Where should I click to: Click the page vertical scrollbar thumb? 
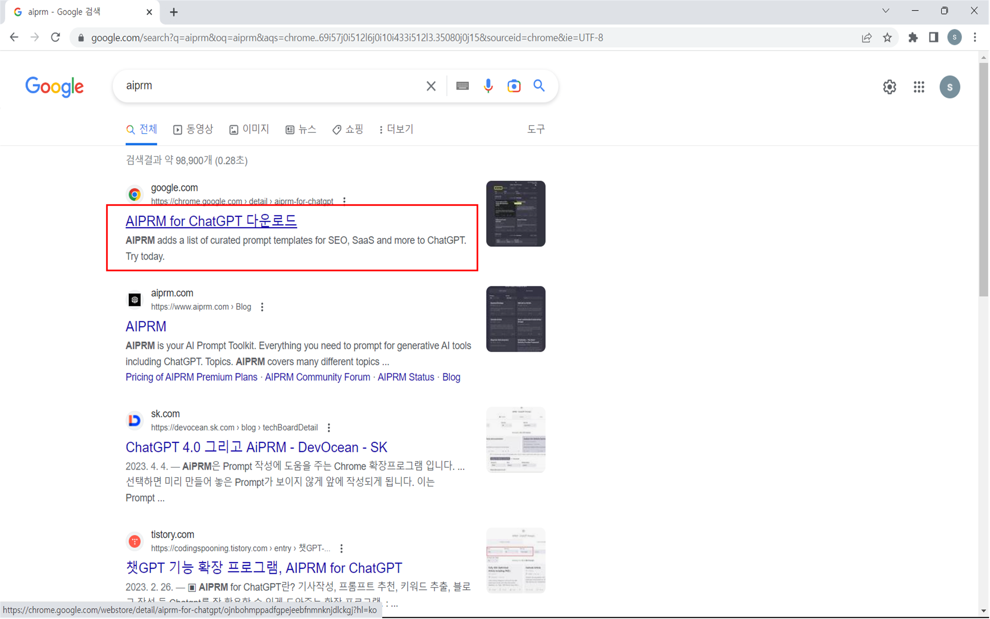click(983, 179)
